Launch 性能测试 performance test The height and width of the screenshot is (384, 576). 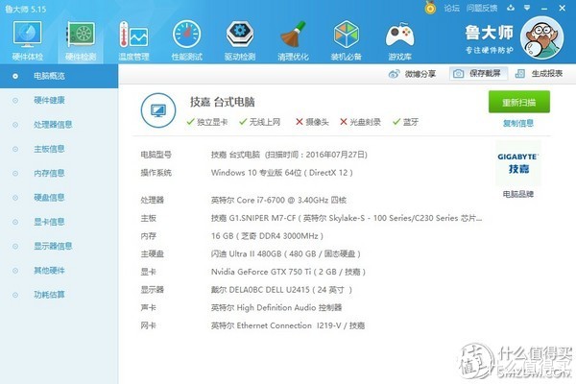pos(186,40)
